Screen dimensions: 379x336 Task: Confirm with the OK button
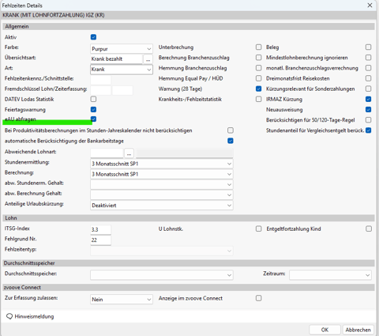pos(325,330)
